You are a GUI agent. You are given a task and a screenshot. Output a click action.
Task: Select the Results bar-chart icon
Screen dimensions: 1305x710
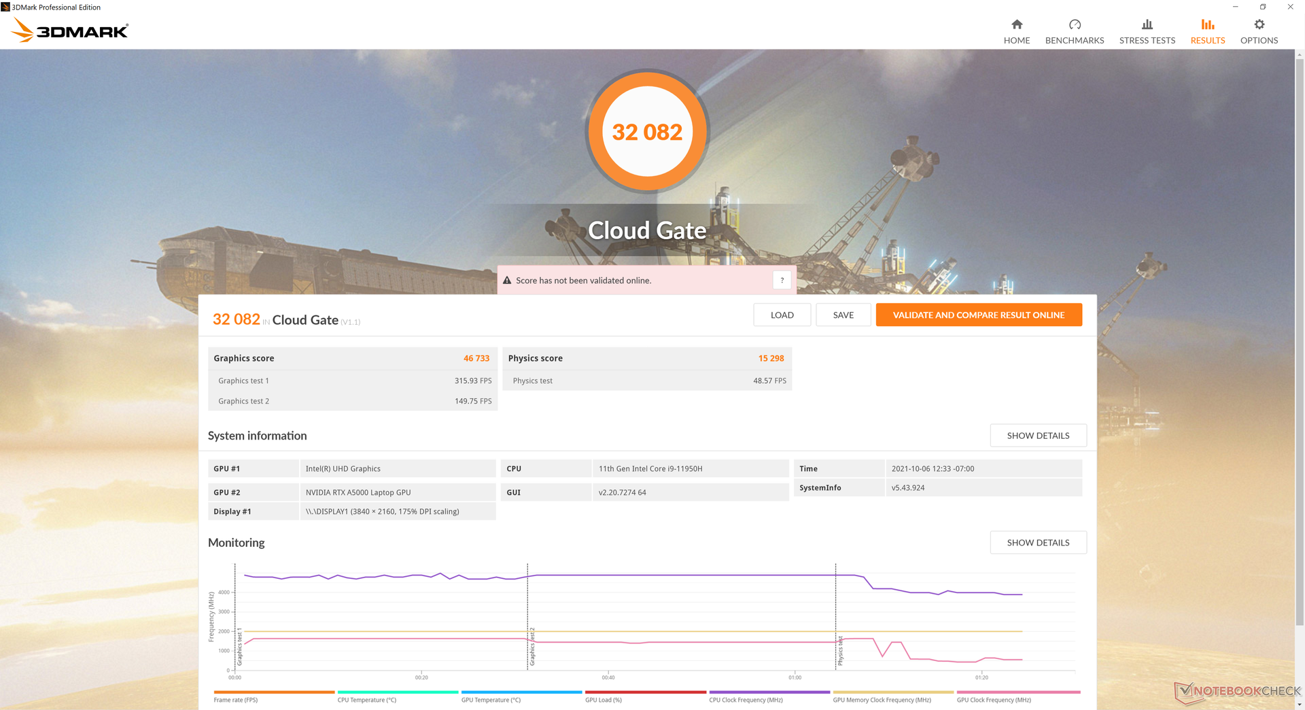(1207, 24)
